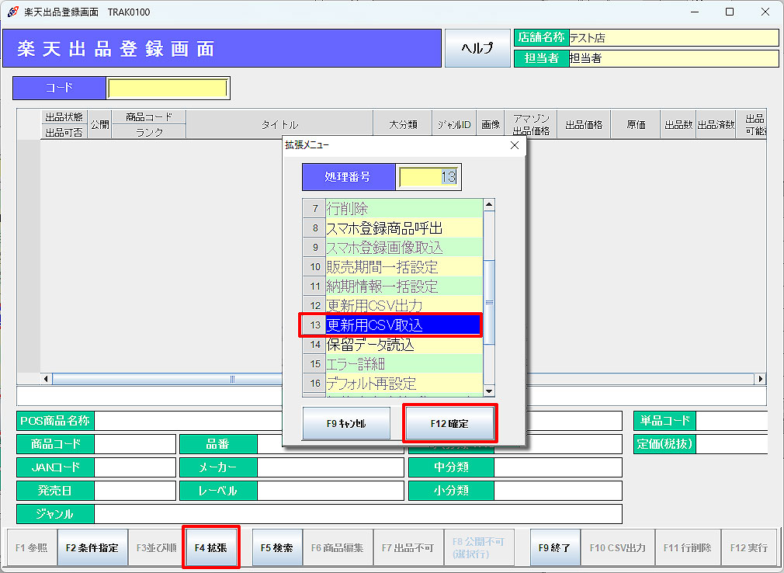Screen dimensions: 784x573
Task: Pick 販売期間一括設定 in extension menu
Action: [x=404, y=267]
